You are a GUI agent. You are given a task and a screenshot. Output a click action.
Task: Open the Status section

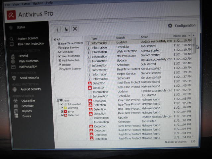21,27
